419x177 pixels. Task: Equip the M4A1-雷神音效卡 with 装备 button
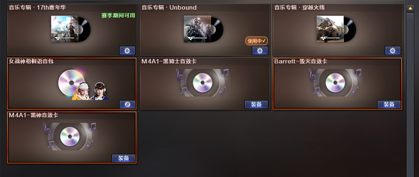123,158
